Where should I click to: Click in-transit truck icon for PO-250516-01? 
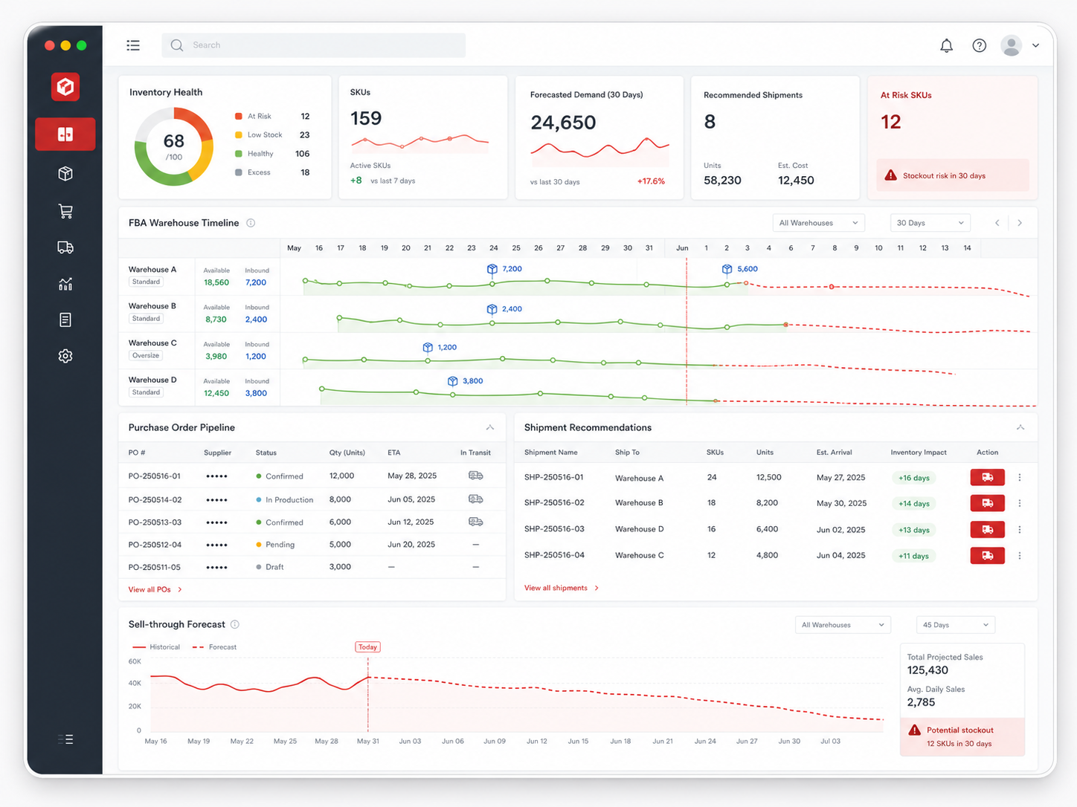[x=475, y=476]
